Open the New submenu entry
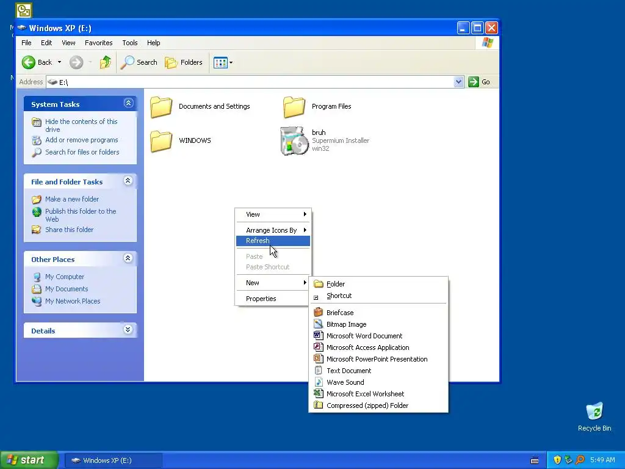625x469 pixels. click(273, 283)
